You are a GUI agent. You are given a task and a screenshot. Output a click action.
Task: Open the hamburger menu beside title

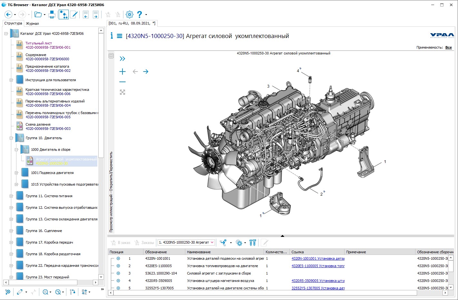pos(120,36)
